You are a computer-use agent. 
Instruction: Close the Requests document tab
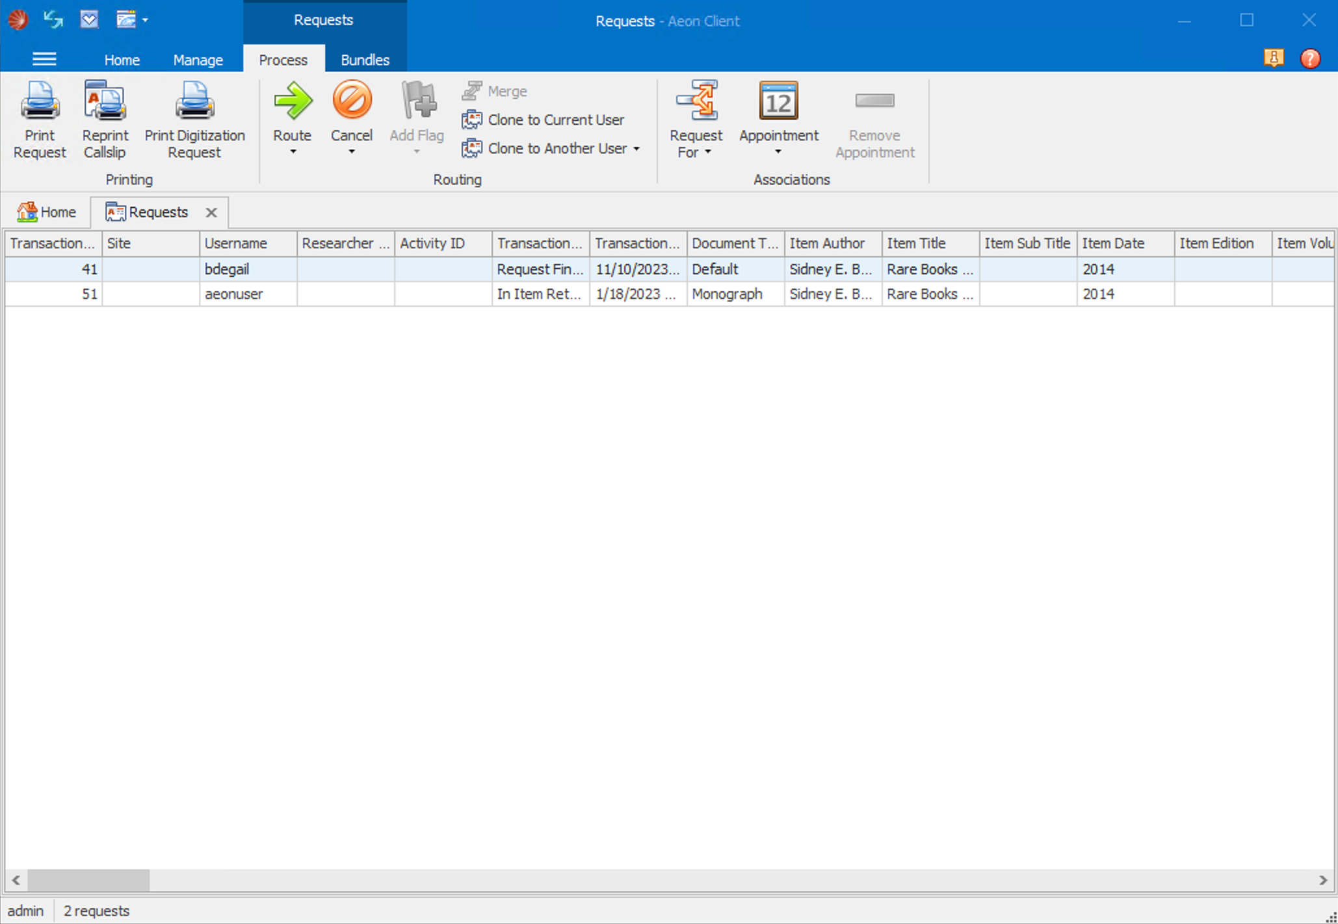(211, 212)
